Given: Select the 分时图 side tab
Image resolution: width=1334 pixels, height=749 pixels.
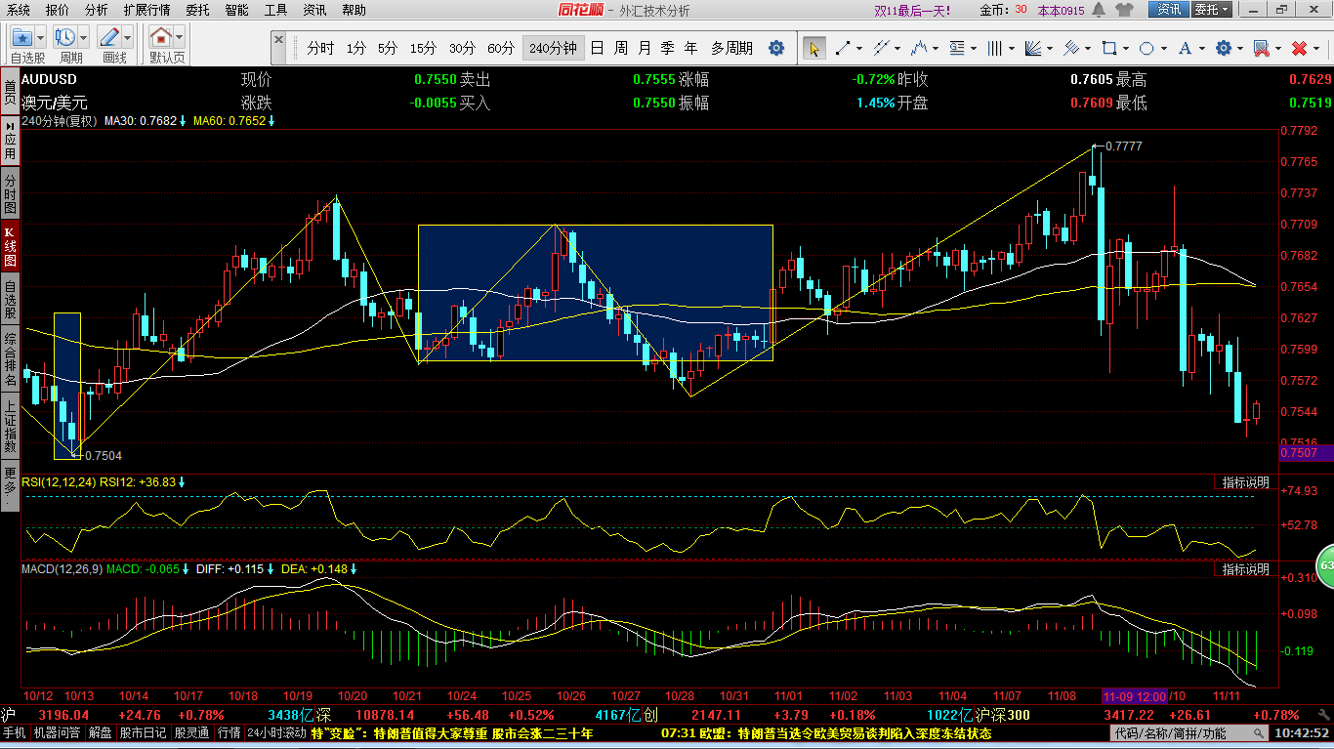Looking at the screenshot, I should coord(10,194).
